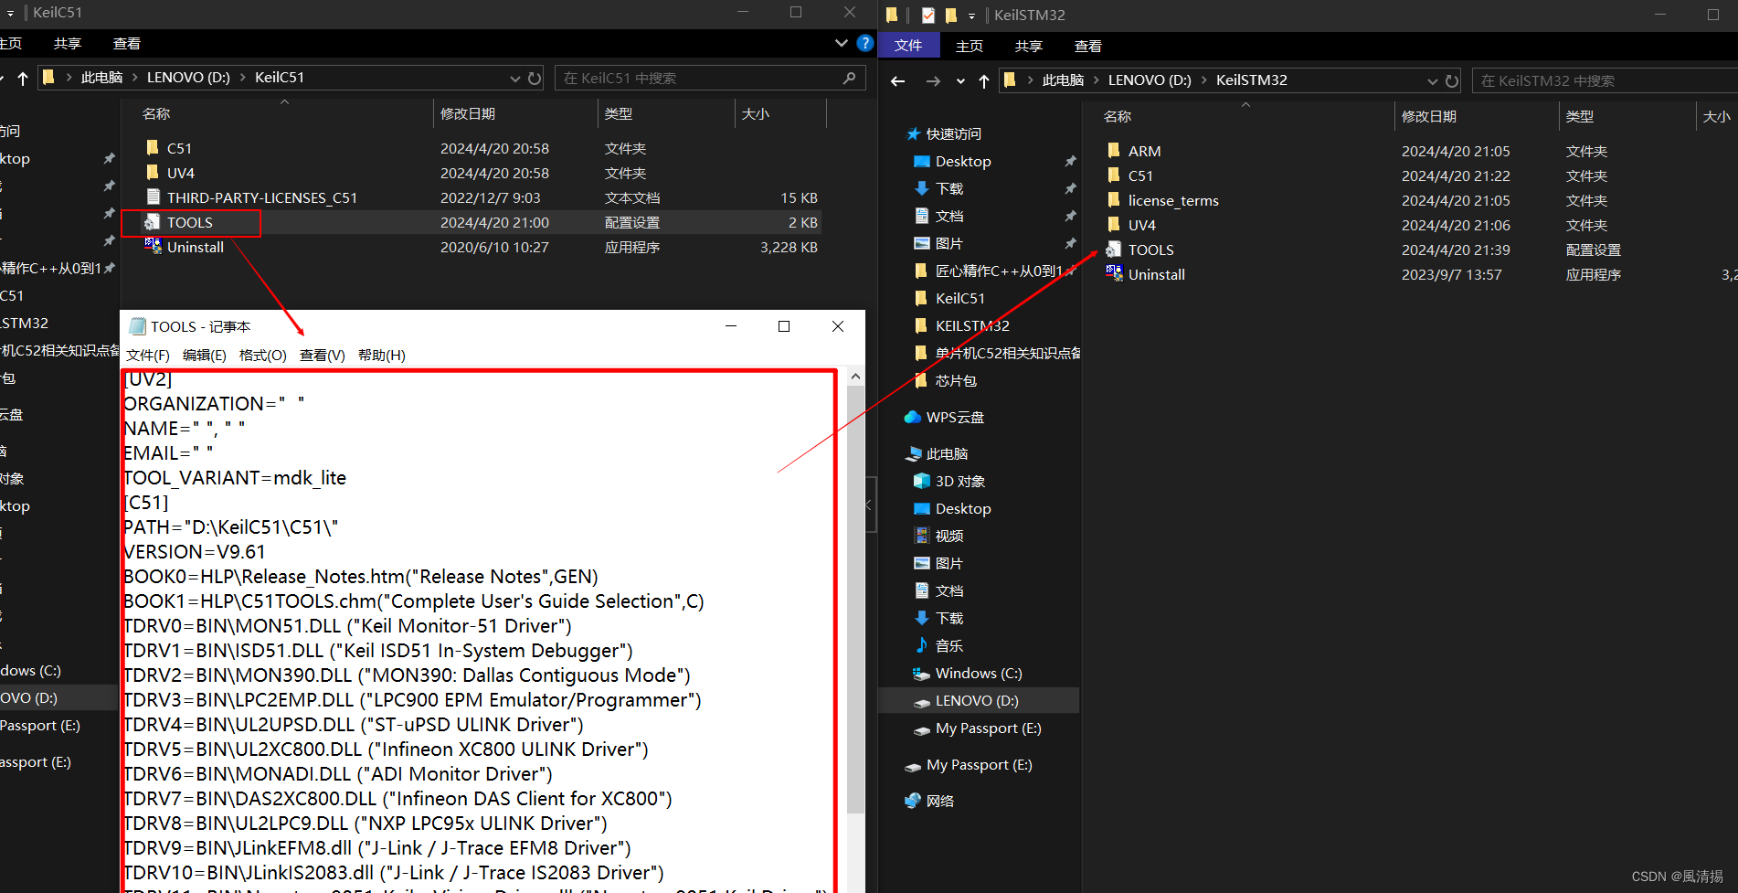Screen dimensions: 1738x893
Task: Click the KeilSTM32 search field
Action: coord(1605,80)
